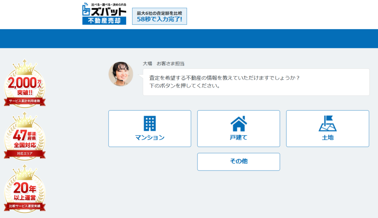
Task: Click the 比較サービス運営実績 red ribbon
Action: (25, 206)
